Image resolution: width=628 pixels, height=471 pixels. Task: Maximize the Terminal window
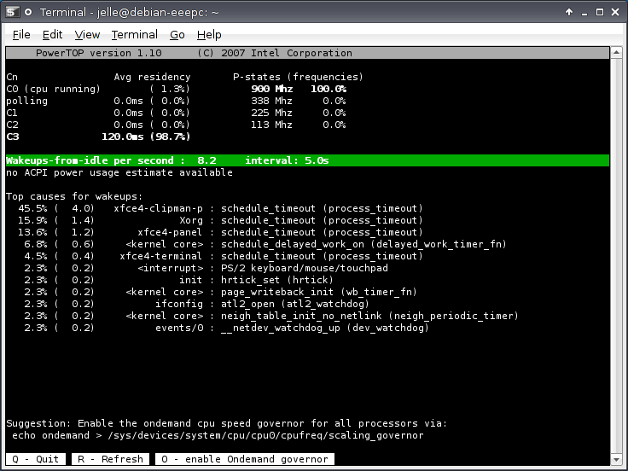(x=600, y=12)
